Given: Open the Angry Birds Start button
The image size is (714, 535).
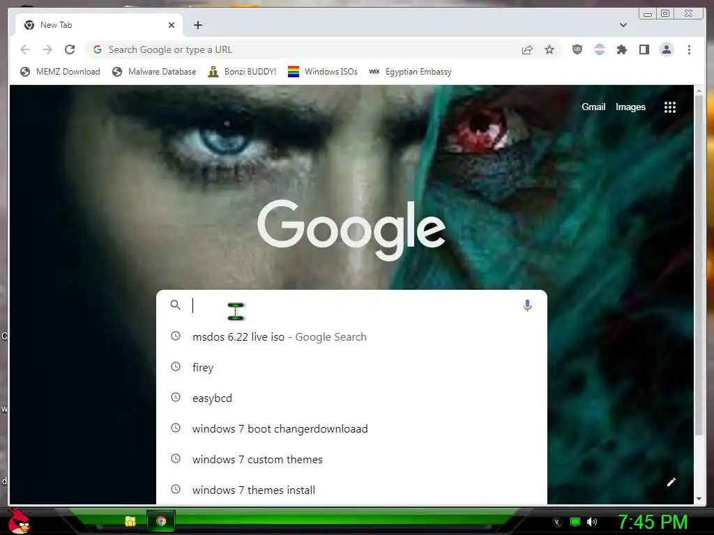Looking at the screenshot, I should click(19, 521).
